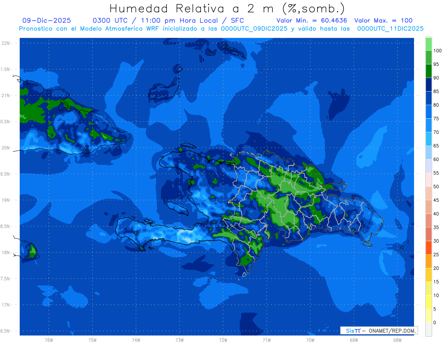Click the legend label '50'
This screenshot has width=446, height=345.
[436, 186]
